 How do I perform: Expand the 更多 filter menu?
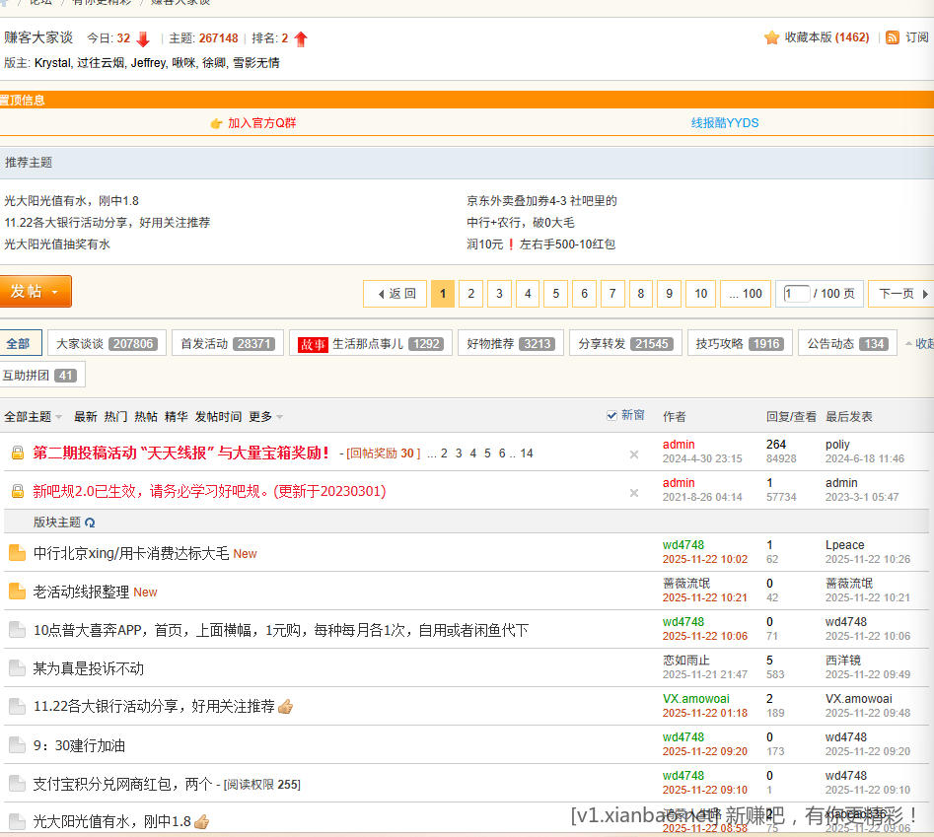click(260, 416)
